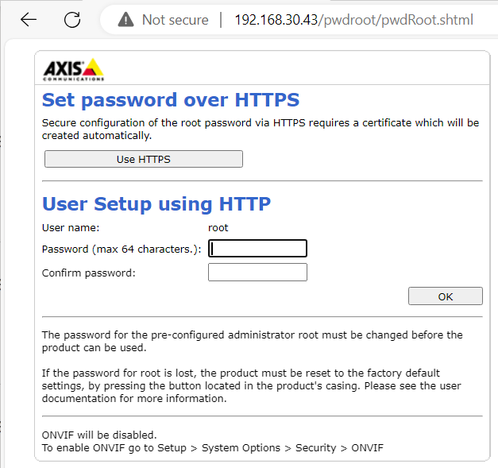
Task: Click the Not secure warning triangle icon
Action: [125, 20]
